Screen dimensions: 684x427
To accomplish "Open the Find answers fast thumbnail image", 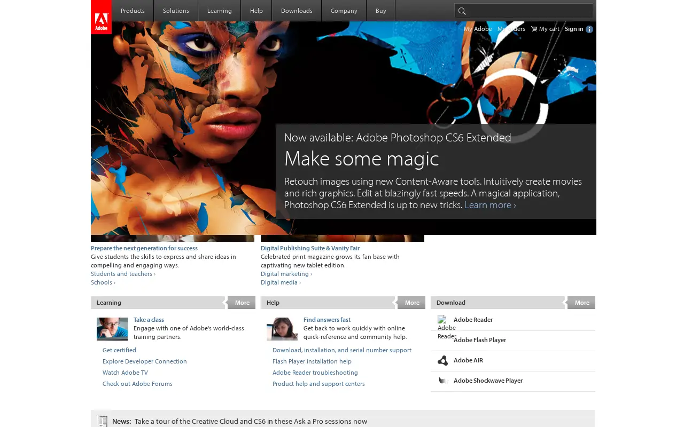I will coord(282,329).
